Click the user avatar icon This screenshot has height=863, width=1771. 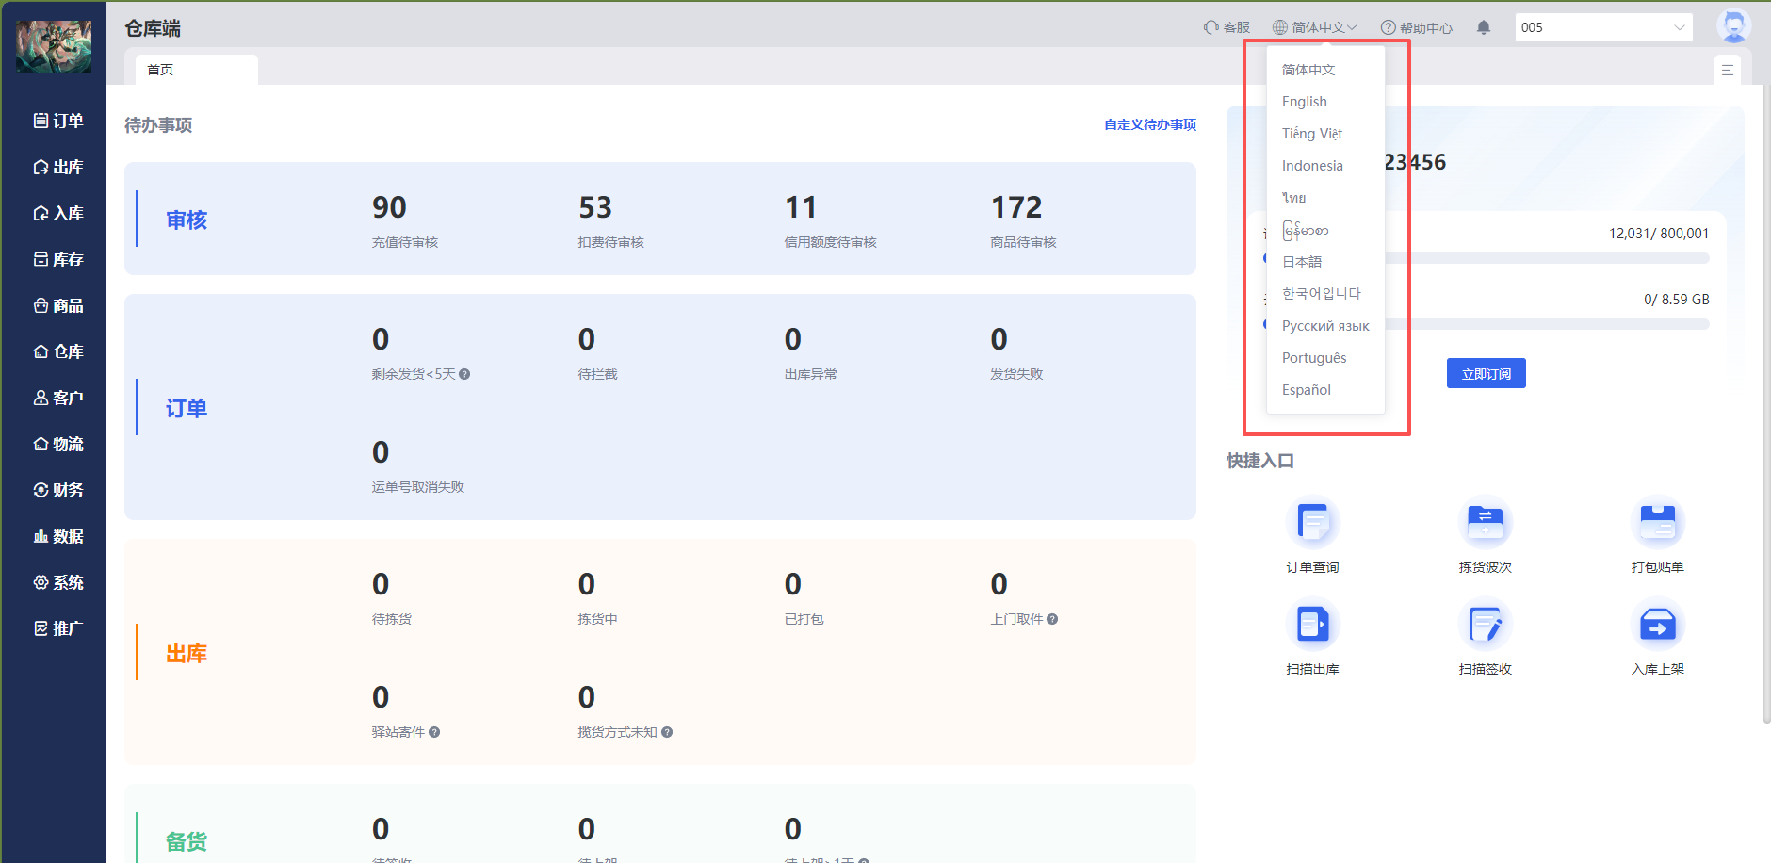point(1732,26)
